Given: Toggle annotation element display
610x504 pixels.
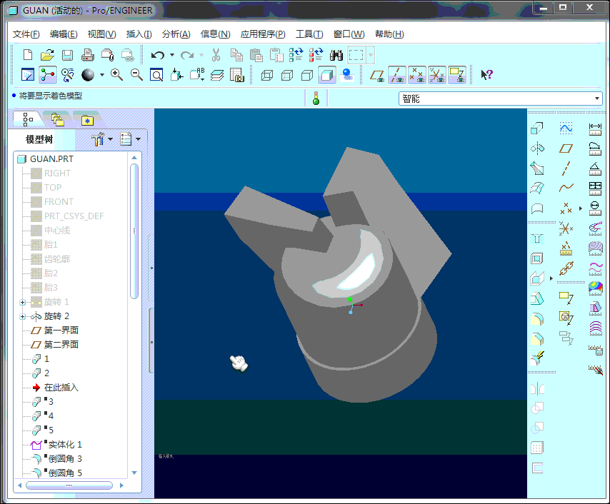Looking at the screenshot, I should click(x=457, y=75).
